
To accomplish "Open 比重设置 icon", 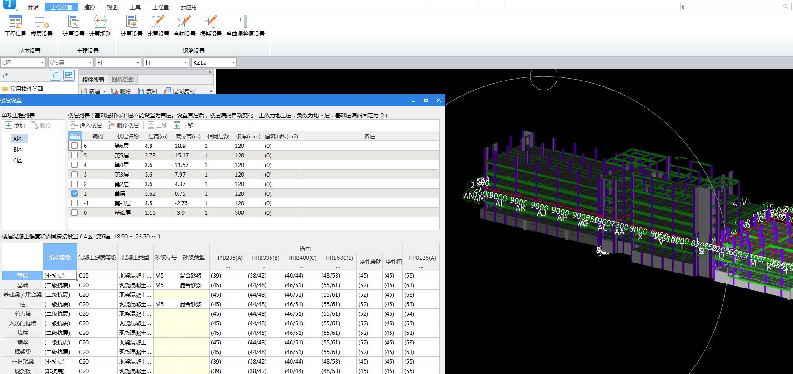I will click(x=158, y=25).
